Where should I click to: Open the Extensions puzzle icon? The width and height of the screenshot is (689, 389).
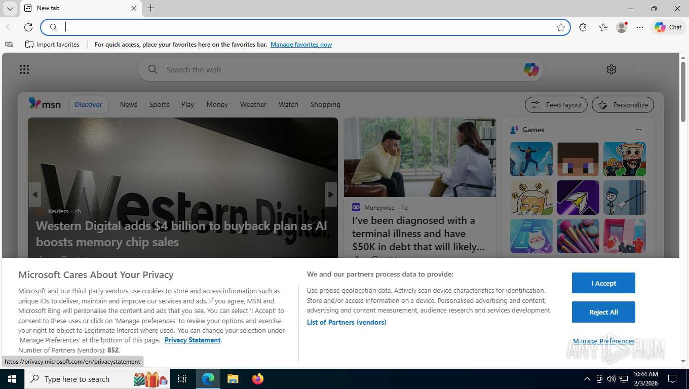click(583, 27)
